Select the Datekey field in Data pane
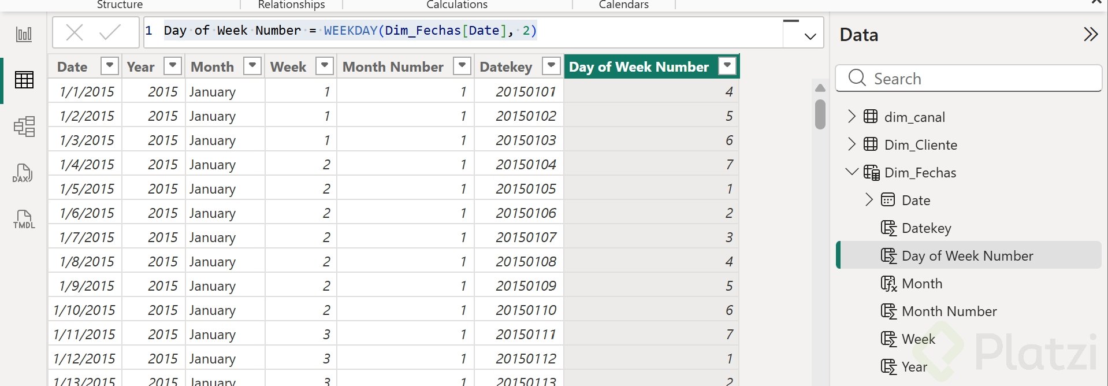Viewport: 1108px width, 386px height. pos(926,228)
